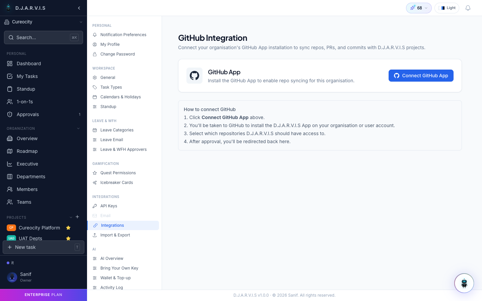The width and height of the screenshot is (482, 301).
Task: Click the Approvals count badge 1
Action: click(x=80, y=114)
